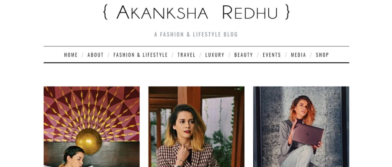Click the orange-haired woman's face in third photo

[302, 108]
